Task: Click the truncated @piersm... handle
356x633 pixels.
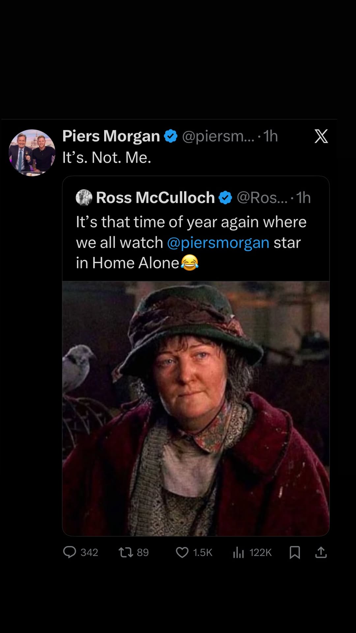Action: [218, 136]
